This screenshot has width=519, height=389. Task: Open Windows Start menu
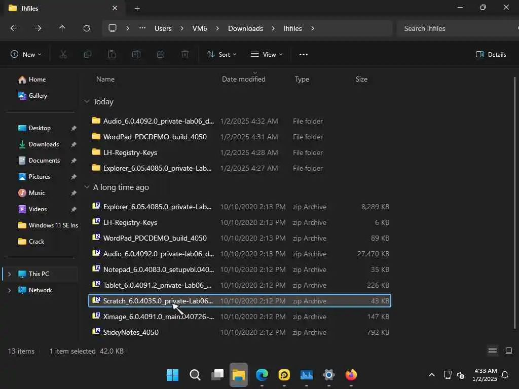click(172, 375)
